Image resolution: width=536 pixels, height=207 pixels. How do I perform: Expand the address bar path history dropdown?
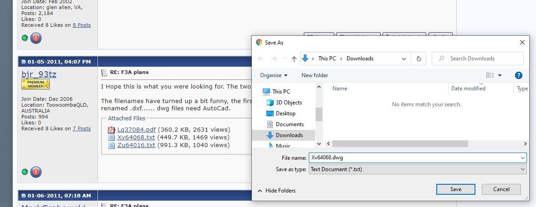[404, 59]
